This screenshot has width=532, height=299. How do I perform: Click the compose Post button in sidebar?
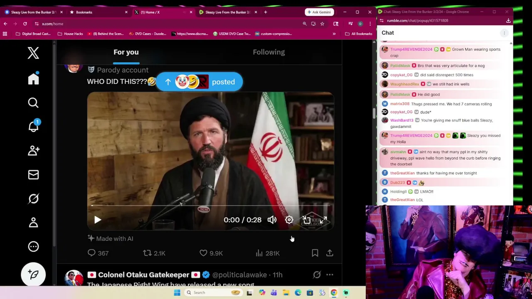click(33, 274)
